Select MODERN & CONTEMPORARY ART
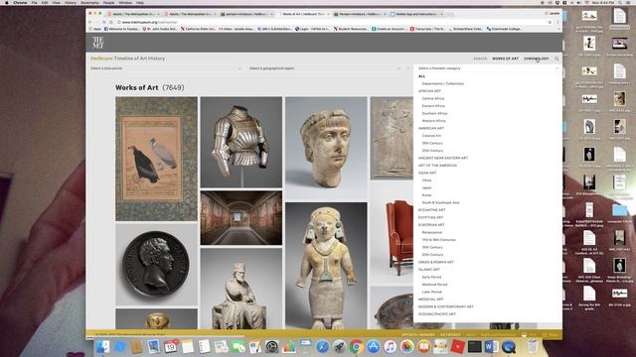This screenshot has width=636, height=357. tap(446, 306)
